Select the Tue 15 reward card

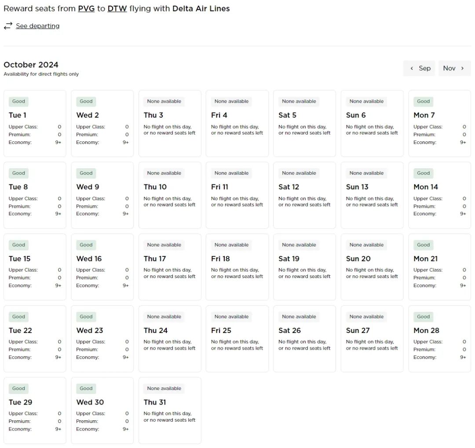tap(35, 267)
